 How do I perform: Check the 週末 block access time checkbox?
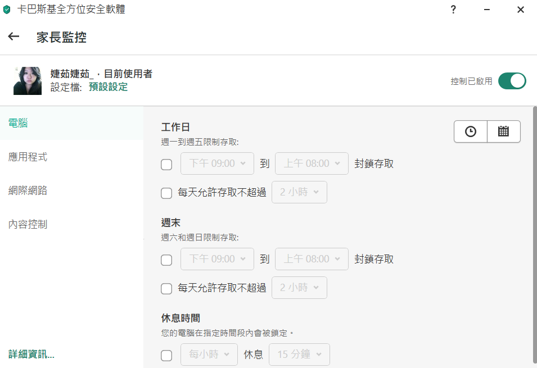coord(166,260)
